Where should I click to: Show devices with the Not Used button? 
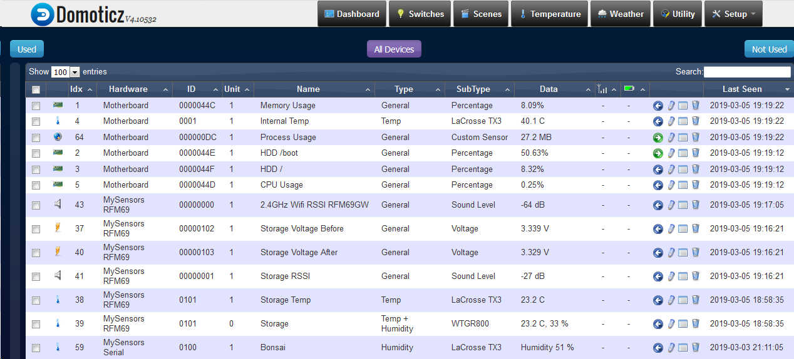point(768,49)
